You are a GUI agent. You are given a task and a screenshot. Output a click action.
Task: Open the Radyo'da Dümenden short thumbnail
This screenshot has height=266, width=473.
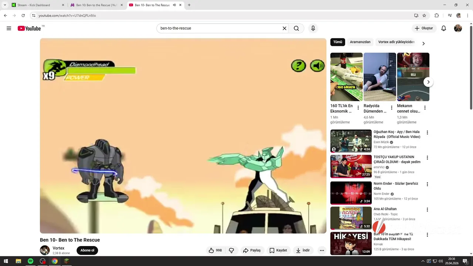click(380, 77)
